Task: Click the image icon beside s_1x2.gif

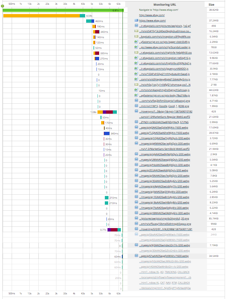Action: click(x=136, y=25)
